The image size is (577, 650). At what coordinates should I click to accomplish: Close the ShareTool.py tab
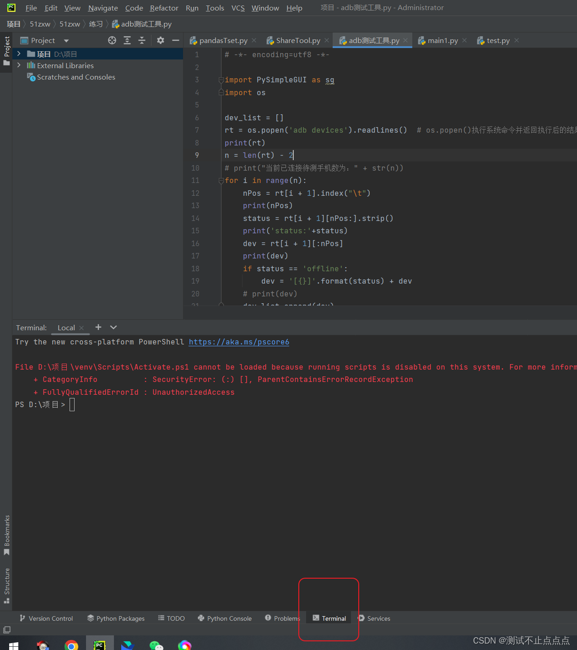[327, 40]
